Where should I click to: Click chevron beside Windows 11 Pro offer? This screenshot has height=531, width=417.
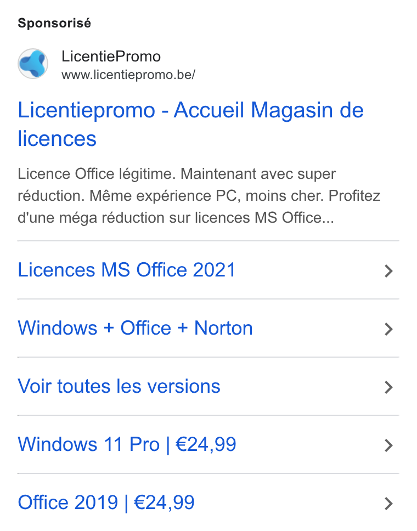[x=389, y=445]
